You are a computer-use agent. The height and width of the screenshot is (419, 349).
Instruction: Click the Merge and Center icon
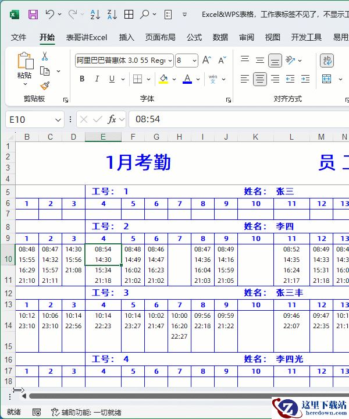[x=326, y=79]
